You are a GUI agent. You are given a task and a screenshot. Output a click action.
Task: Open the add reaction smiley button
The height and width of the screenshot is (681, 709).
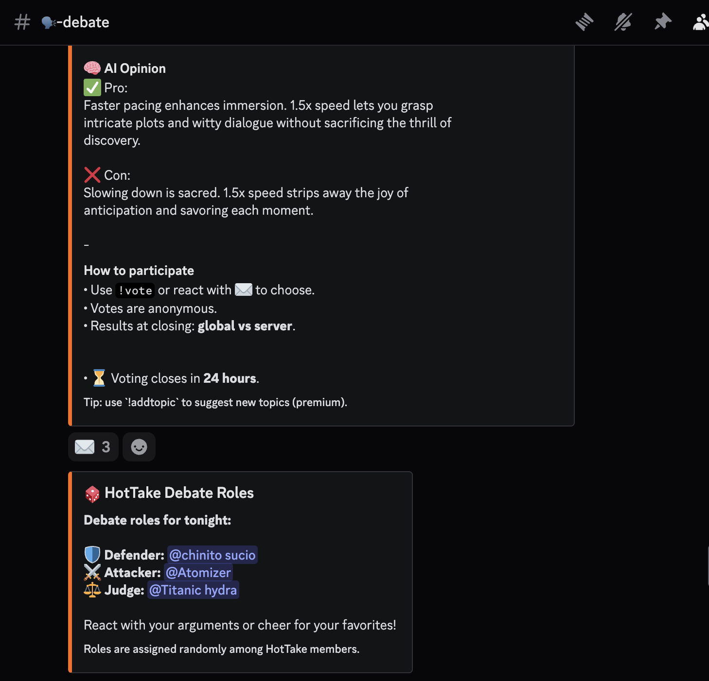point(139,447)
